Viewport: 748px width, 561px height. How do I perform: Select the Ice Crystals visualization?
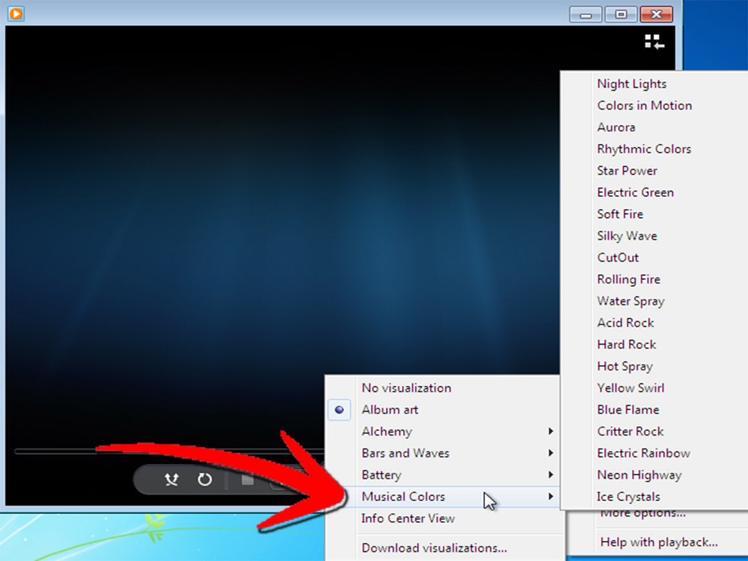pyautogui.click(x=628, y=497)
